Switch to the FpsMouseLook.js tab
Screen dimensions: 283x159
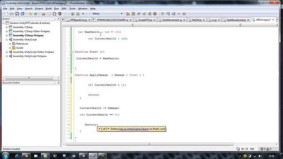(236, 20)
